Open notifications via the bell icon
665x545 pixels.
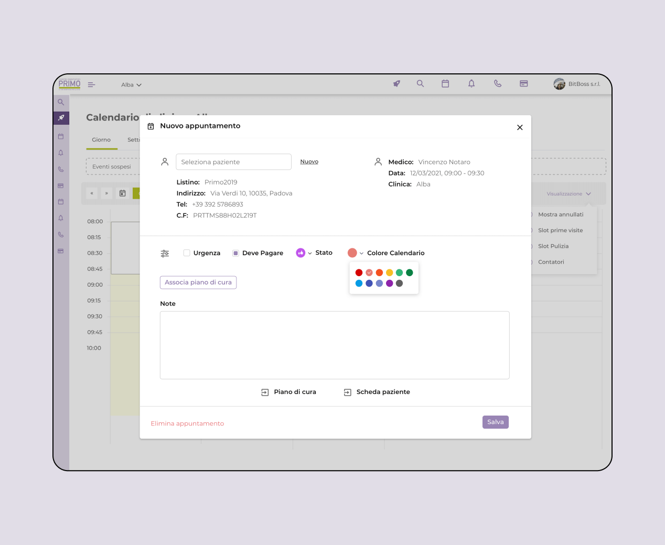[x=471, y=84]
